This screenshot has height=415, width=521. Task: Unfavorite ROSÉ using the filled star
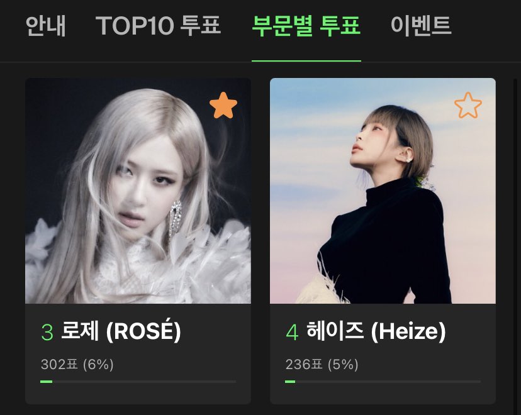(x=223, y=105)
